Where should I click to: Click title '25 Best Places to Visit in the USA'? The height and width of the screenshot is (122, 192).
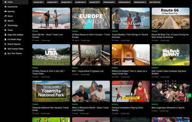49,72
